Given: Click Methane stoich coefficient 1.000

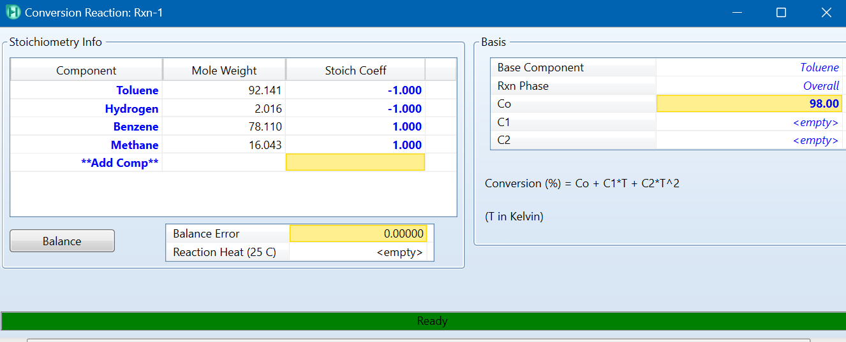Looking at the screenshot, I should click(355, 145).
